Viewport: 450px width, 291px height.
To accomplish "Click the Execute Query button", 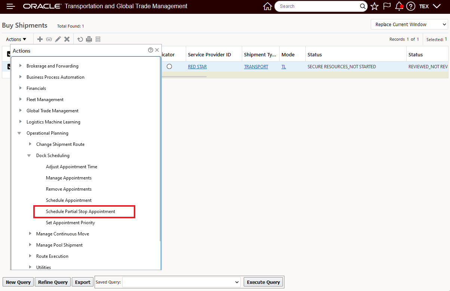I will pyautogui.click(x=263, y=282).
